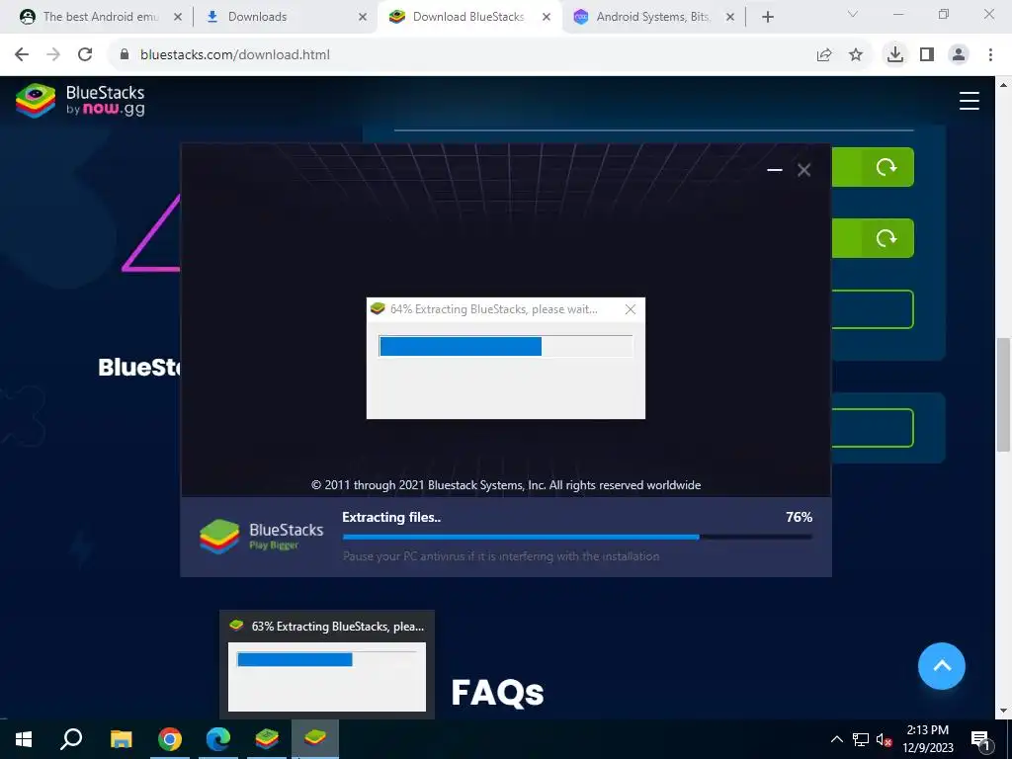Viewport: 1012px width, 759px height.
Task: Open the clock showing 2:13 PM
Action: [x=928, y=739]
